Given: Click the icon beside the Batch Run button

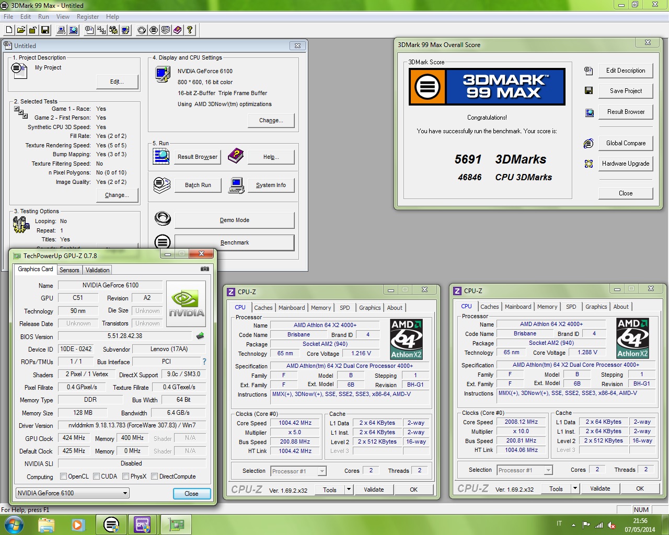Looking at the screenshot, I should 162,185.
